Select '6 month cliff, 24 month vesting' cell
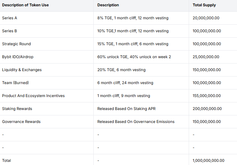The height and width of the screenshot is (165, 237). click(125, 83)
